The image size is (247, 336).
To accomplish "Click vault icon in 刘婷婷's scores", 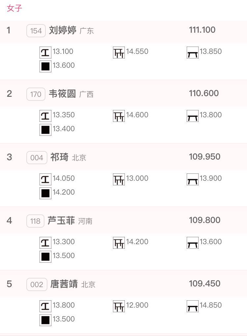I will point(45,53).
